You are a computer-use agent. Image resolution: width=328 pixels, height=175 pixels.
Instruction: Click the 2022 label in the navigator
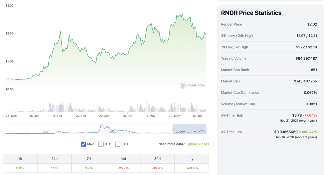point(113,132)
